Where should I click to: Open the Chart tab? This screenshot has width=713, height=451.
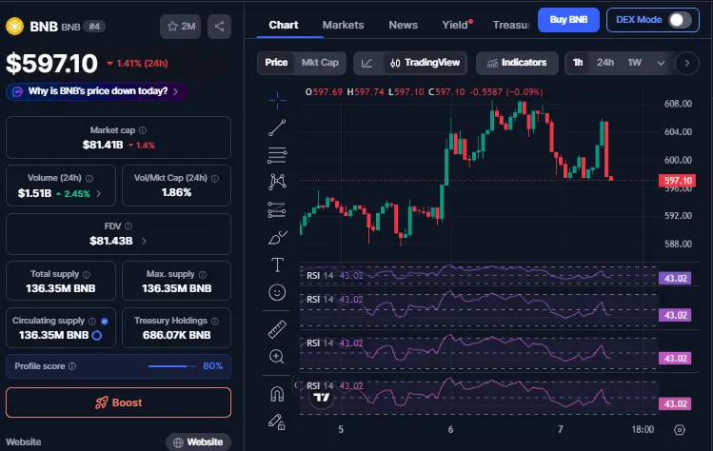[x=284, y=25]
